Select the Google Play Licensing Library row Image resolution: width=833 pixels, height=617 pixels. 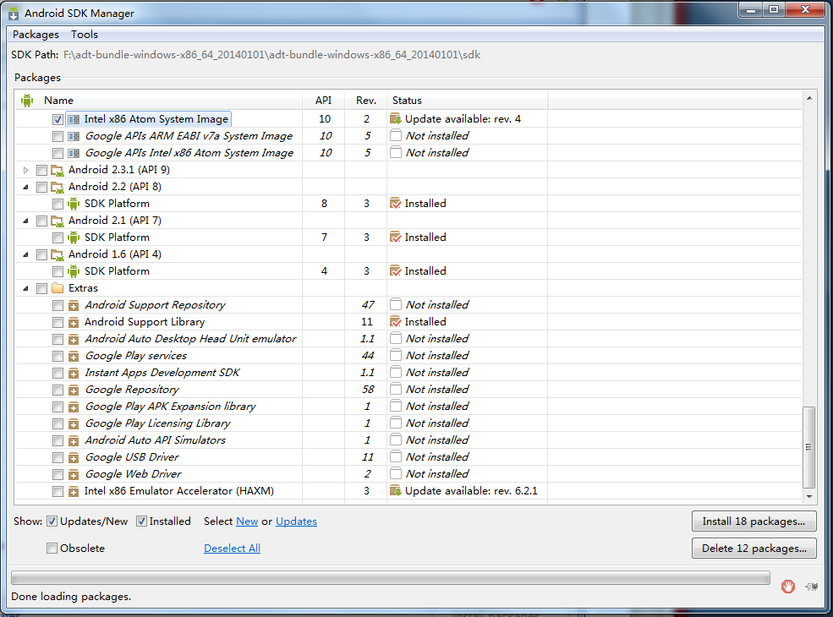[x=408, y=423]
